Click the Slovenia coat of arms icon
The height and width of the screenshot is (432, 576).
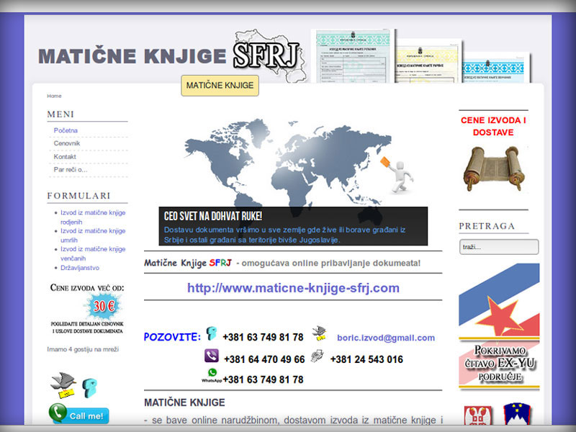(517, 415)
